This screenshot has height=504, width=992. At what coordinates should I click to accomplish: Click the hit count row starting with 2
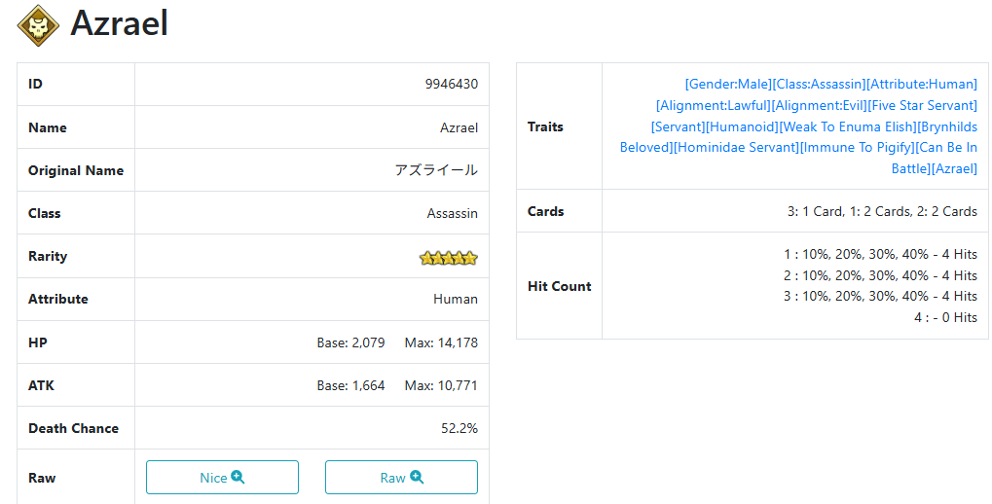point(881,275)
